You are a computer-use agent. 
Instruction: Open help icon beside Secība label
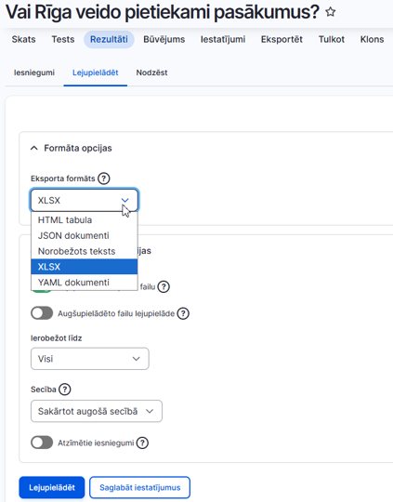click(x=65, y=390)
